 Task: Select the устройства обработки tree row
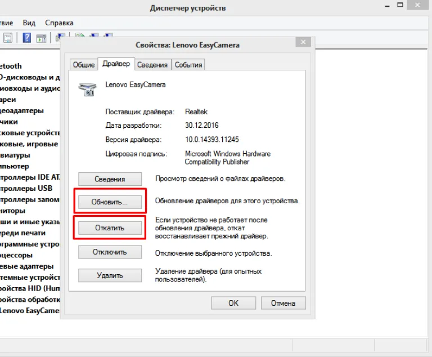30,300
